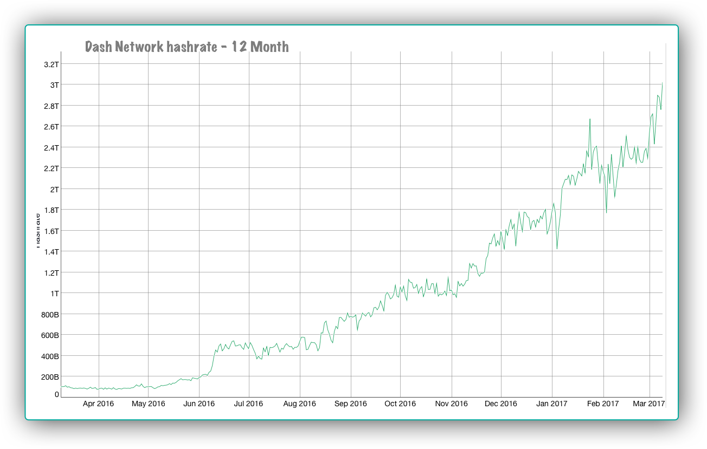The width and height of the screenshot is (707, 449).
Task: Click the '800B' y-axis label
Action: coord(49,315)
